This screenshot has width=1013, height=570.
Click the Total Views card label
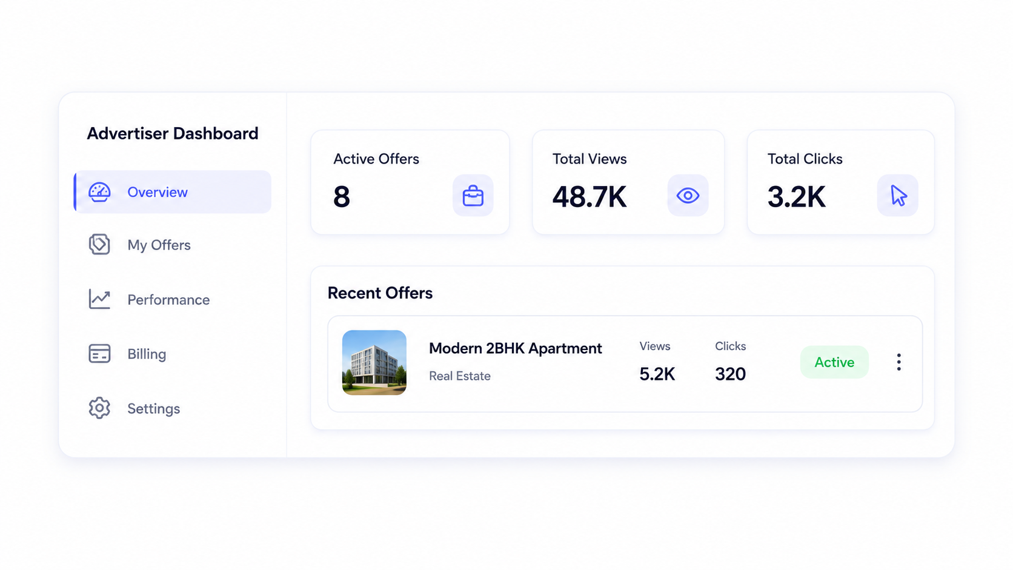(x=590, y=159)
